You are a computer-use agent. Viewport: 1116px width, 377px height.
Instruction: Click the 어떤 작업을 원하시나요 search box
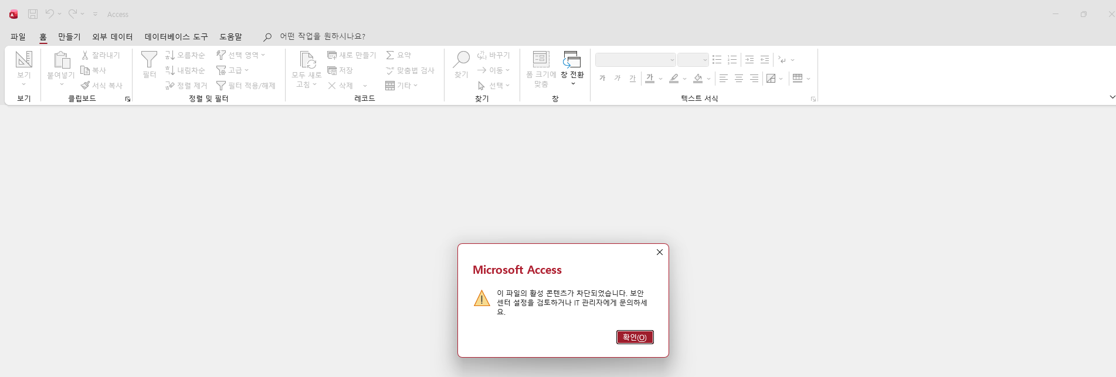(x=322, y=36)
